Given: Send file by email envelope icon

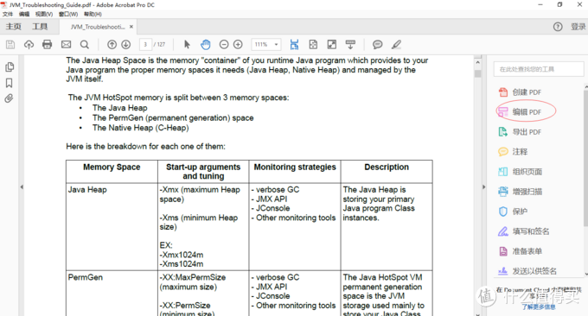Looking at the screenshot, I should pos(66,45).
